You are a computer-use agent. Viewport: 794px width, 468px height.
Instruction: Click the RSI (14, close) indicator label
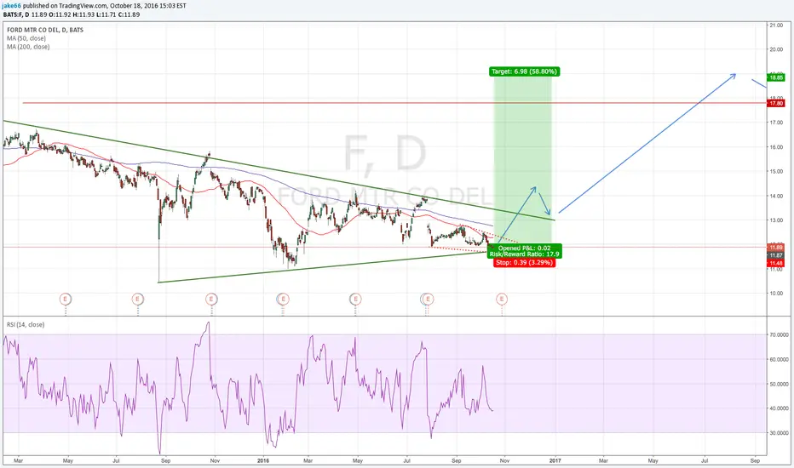tap(26, 324)
